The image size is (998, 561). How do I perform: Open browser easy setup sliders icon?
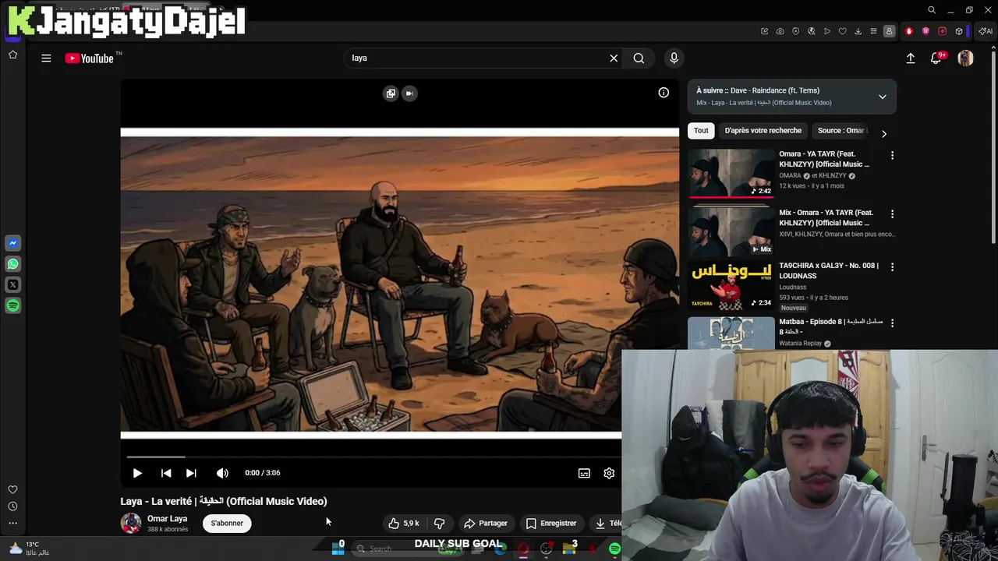click(873, 31)
